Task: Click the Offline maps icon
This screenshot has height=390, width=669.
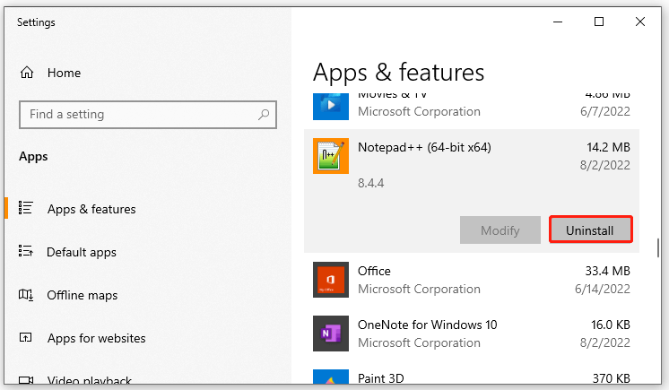Action: [26, 294]
